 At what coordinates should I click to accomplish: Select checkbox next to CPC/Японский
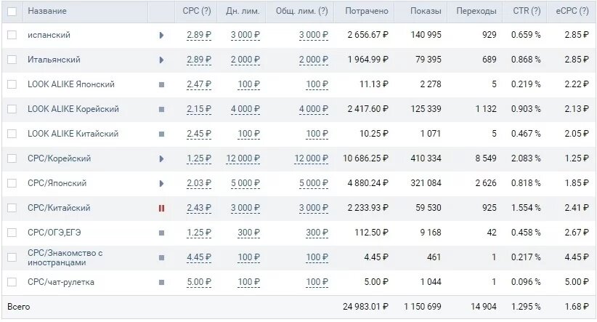point(12,183)
